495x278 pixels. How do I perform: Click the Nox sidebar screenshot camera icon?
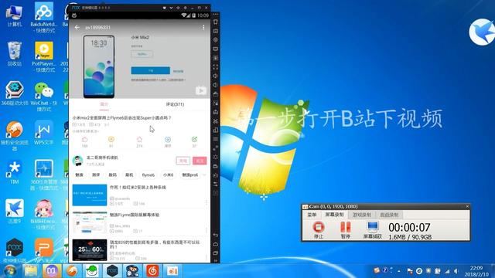click(x=216, y=31)
